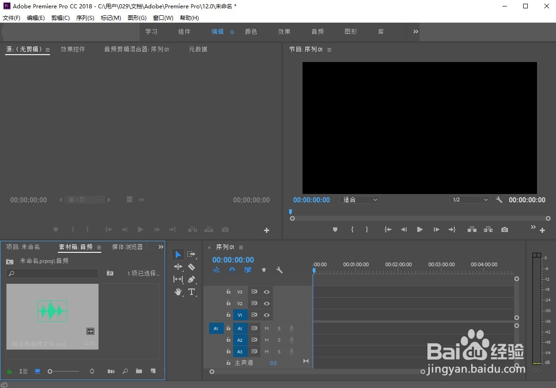Mark Out point in Program monitor
Image resolution: width=556 pixels, height=388 pixels.
(x=367, y=229)
